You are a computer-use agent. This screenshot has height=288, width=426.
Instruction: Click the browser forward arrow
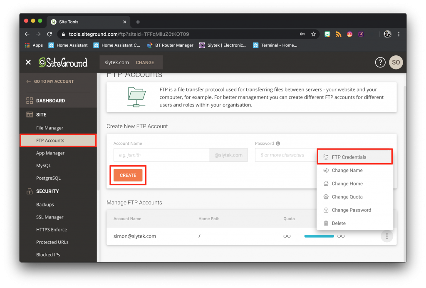(38, 34)
